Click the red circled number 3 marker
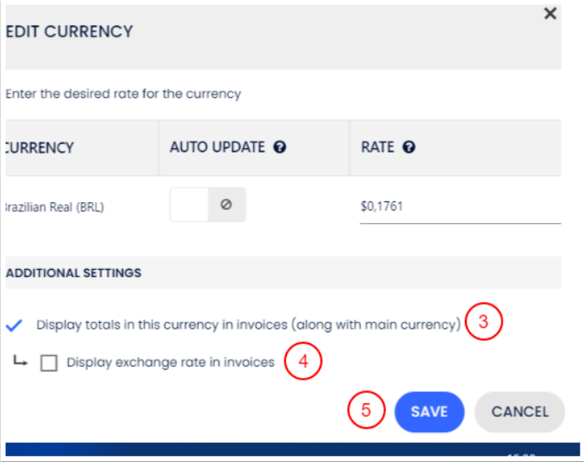This screenshot has height=462, width=584. coord(484,323)
